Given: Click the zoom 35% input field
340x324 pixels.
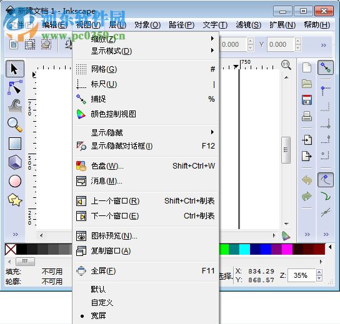Looking at the screenshot, I should [x=302, y=275].
